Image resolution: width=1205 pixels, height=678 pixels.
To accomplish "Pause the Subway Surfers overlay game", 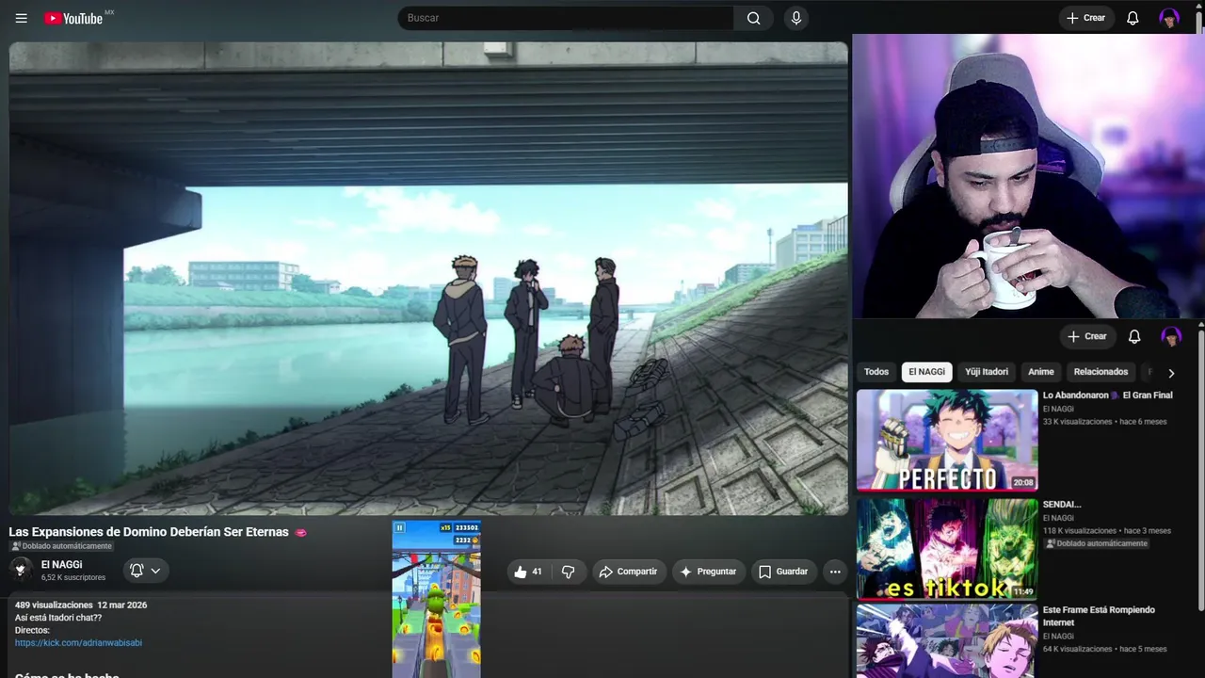I will pos(399,528).
